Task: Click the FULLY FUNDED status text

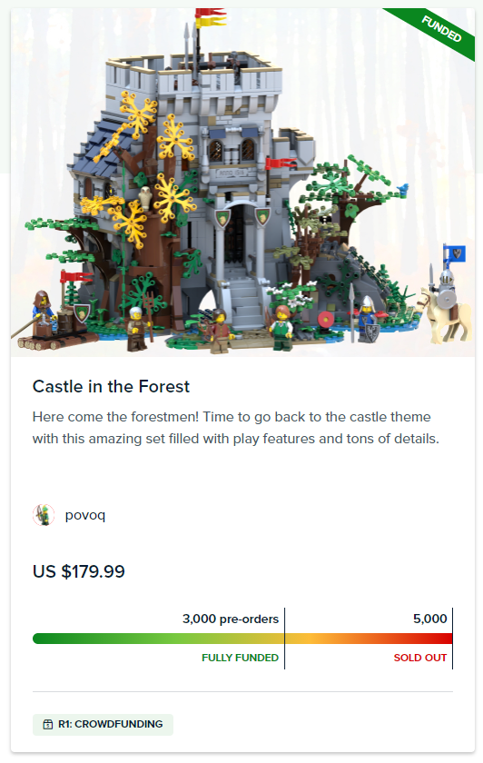Action: tap(241, 658)
